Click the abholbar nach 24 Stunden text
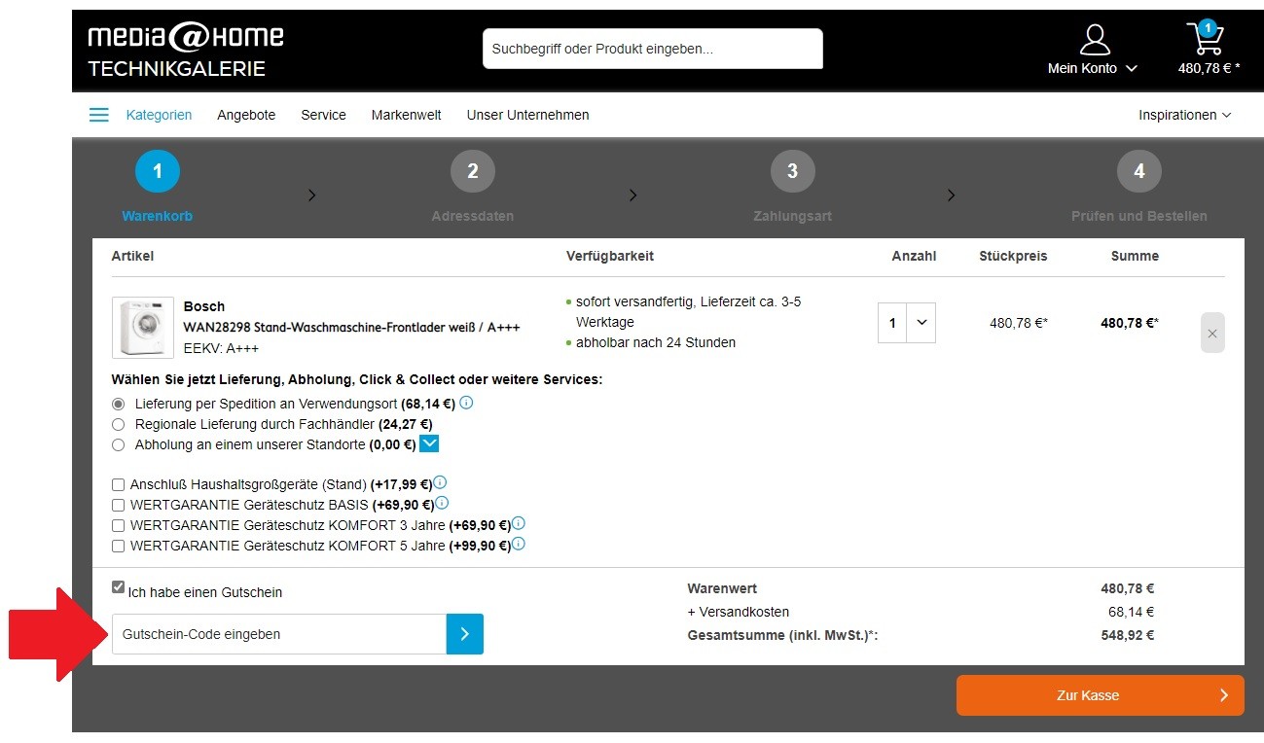Viewport: 1264px width, 743px height. pos(656,342)
